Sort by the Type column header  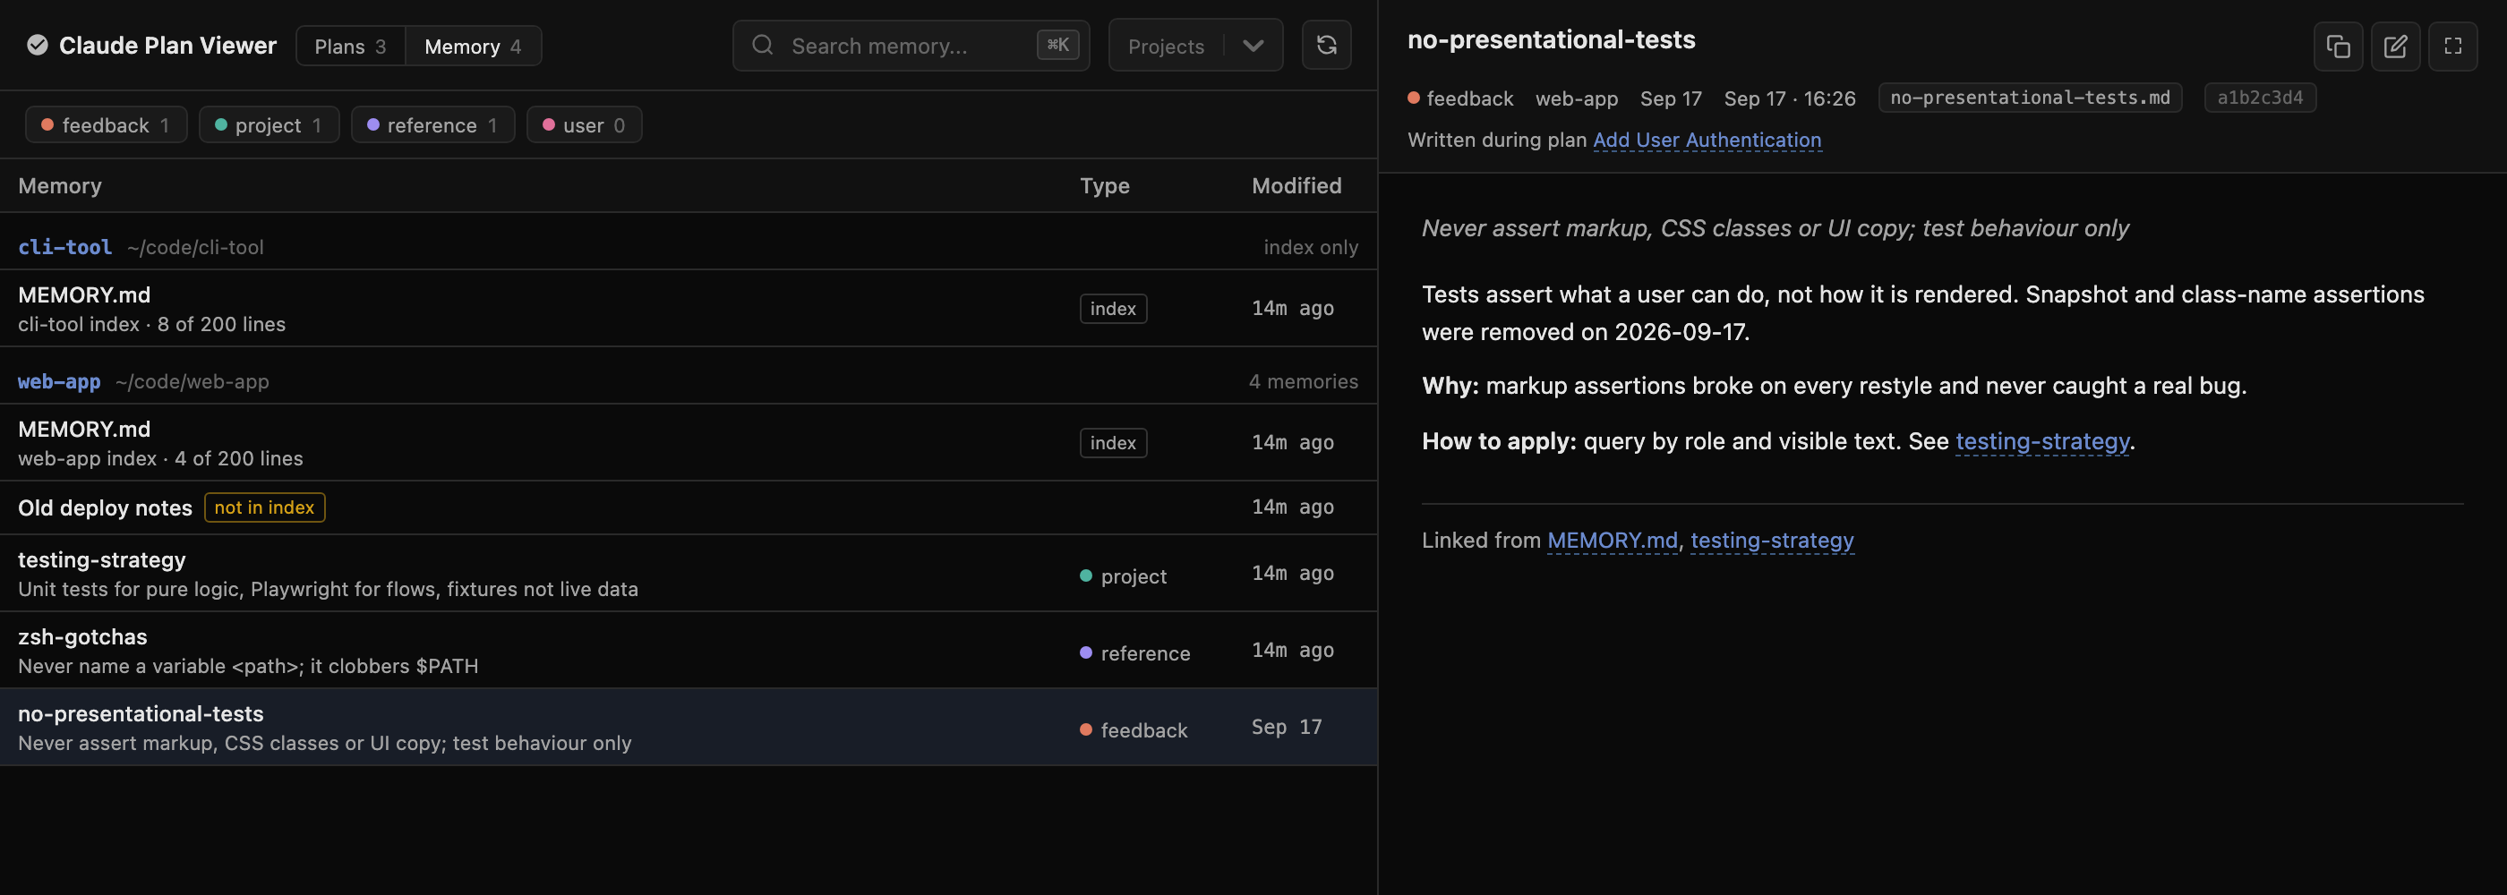(1105, 185)
